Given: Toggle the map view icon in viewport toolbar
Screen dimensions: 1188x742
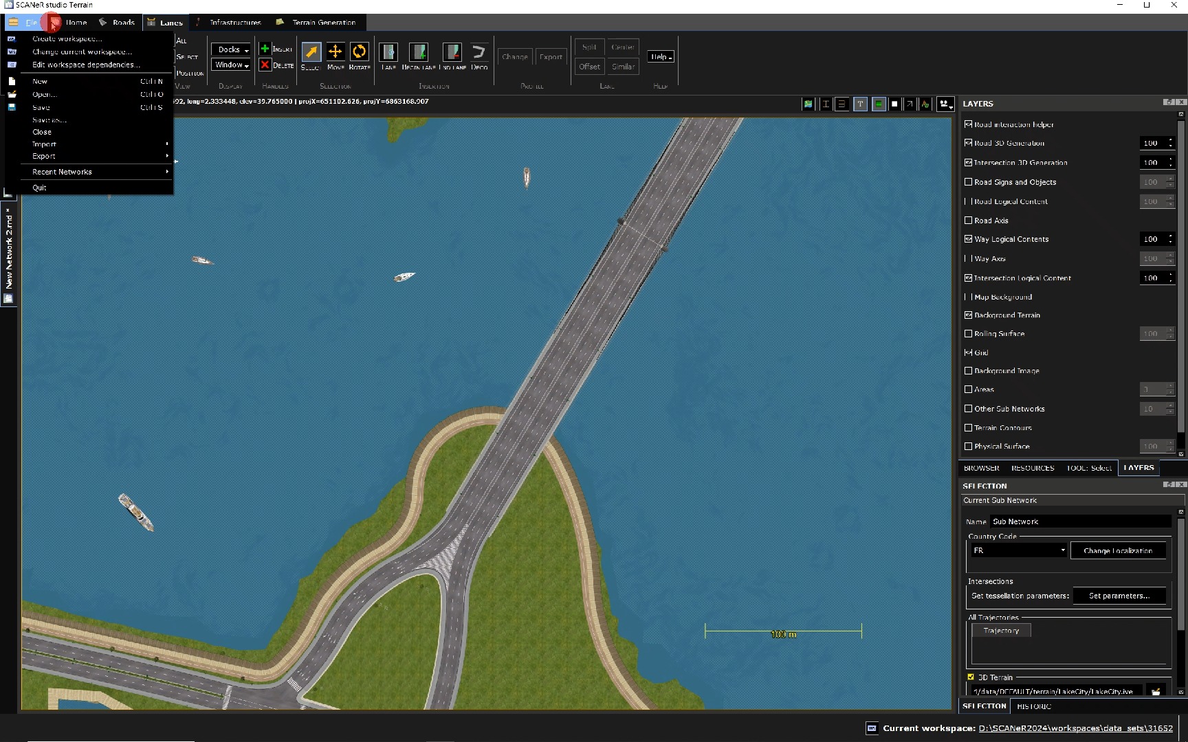Looking at the screenshot, I should pos(808,104).
